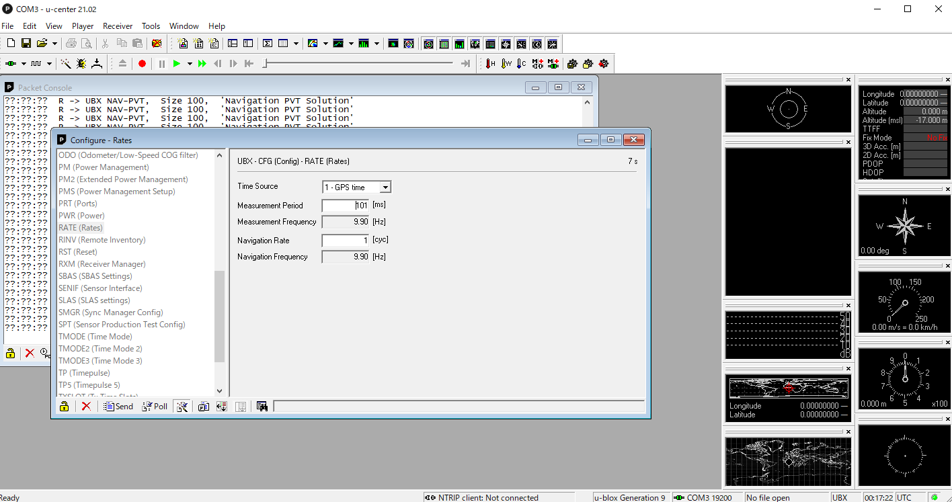Select SBAS (SBAS Settings) in config list

[95, 276]
